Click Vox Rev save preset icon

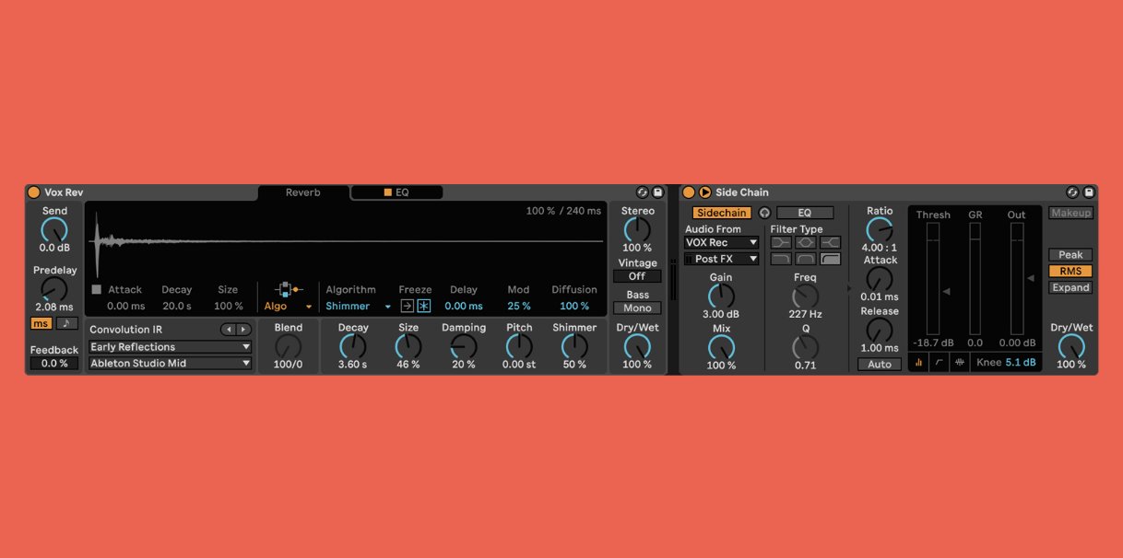[x=657, y=192]
